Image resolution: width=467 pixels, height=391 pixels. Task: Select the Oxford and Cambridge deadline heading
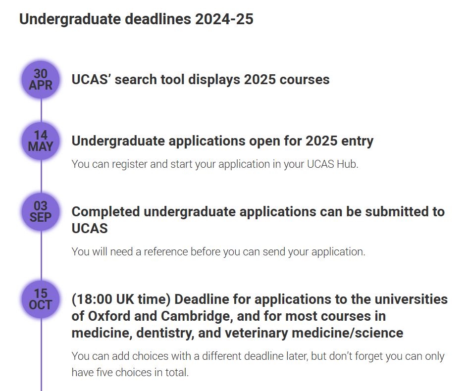click(259, 316)
